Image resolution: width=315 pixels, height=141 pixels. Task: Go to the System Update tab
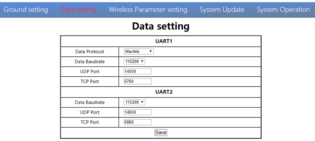tap(222, 9)
